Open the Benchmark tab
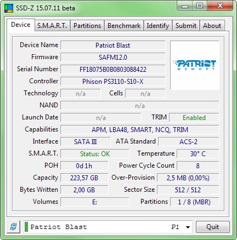Screen dimensions: 237x240 [x=124, y=26]
